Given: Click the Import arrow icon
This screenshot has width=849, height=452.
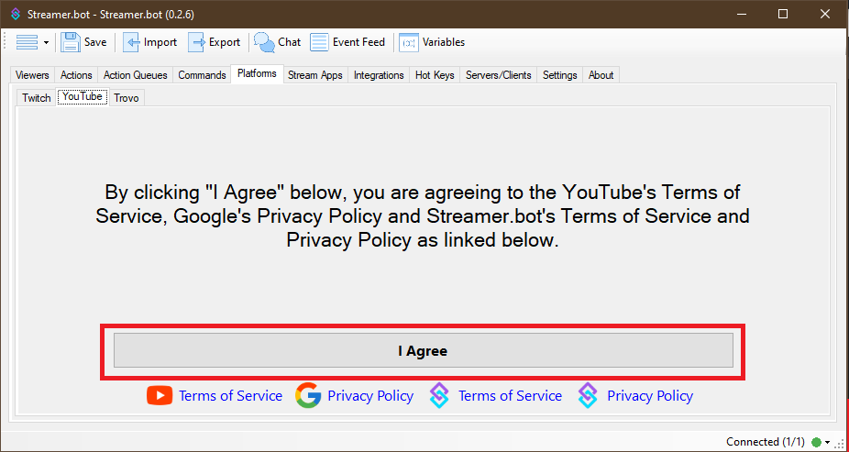Looking at the screenshot, I should tap(132, 42).
